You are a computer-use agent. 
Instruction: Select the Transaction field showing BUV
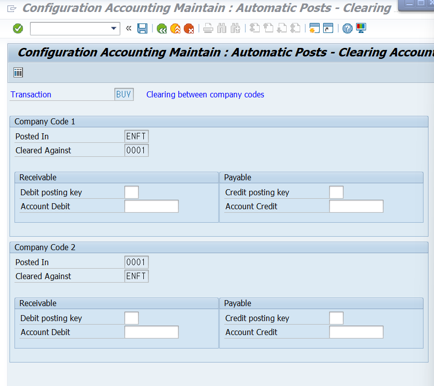coord(124,94)
